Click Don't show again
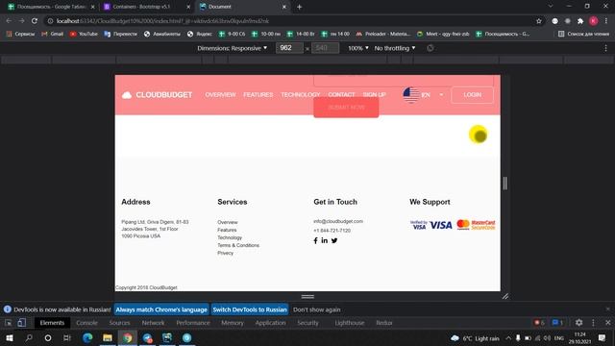615x346 pixels. [316, 309]
